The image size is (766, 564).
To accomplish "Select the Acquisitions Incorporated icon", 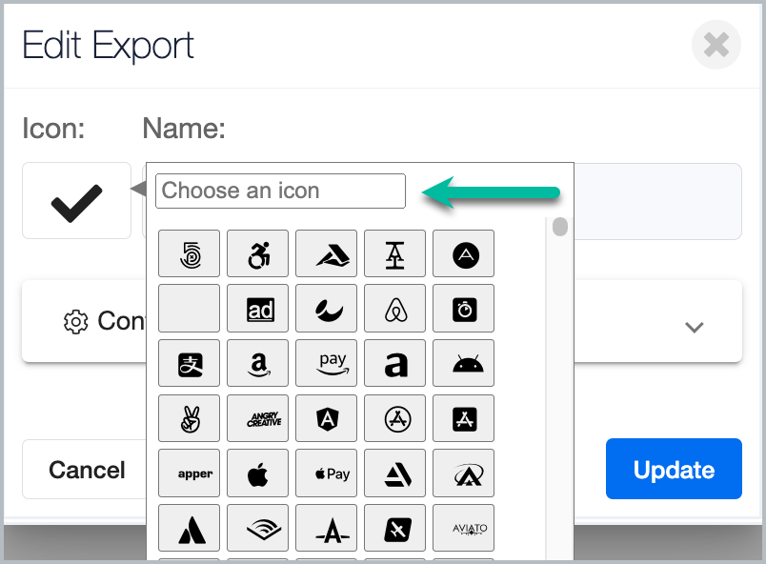I will (x=394, y=254).
